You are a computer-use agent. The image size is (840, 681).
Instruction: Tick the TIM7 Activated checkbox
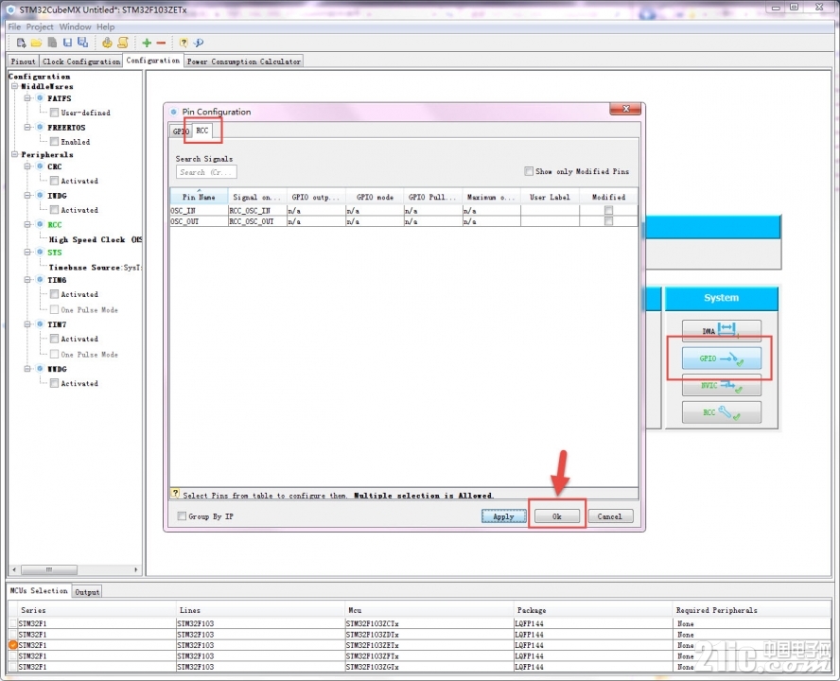tap(54, 339)
